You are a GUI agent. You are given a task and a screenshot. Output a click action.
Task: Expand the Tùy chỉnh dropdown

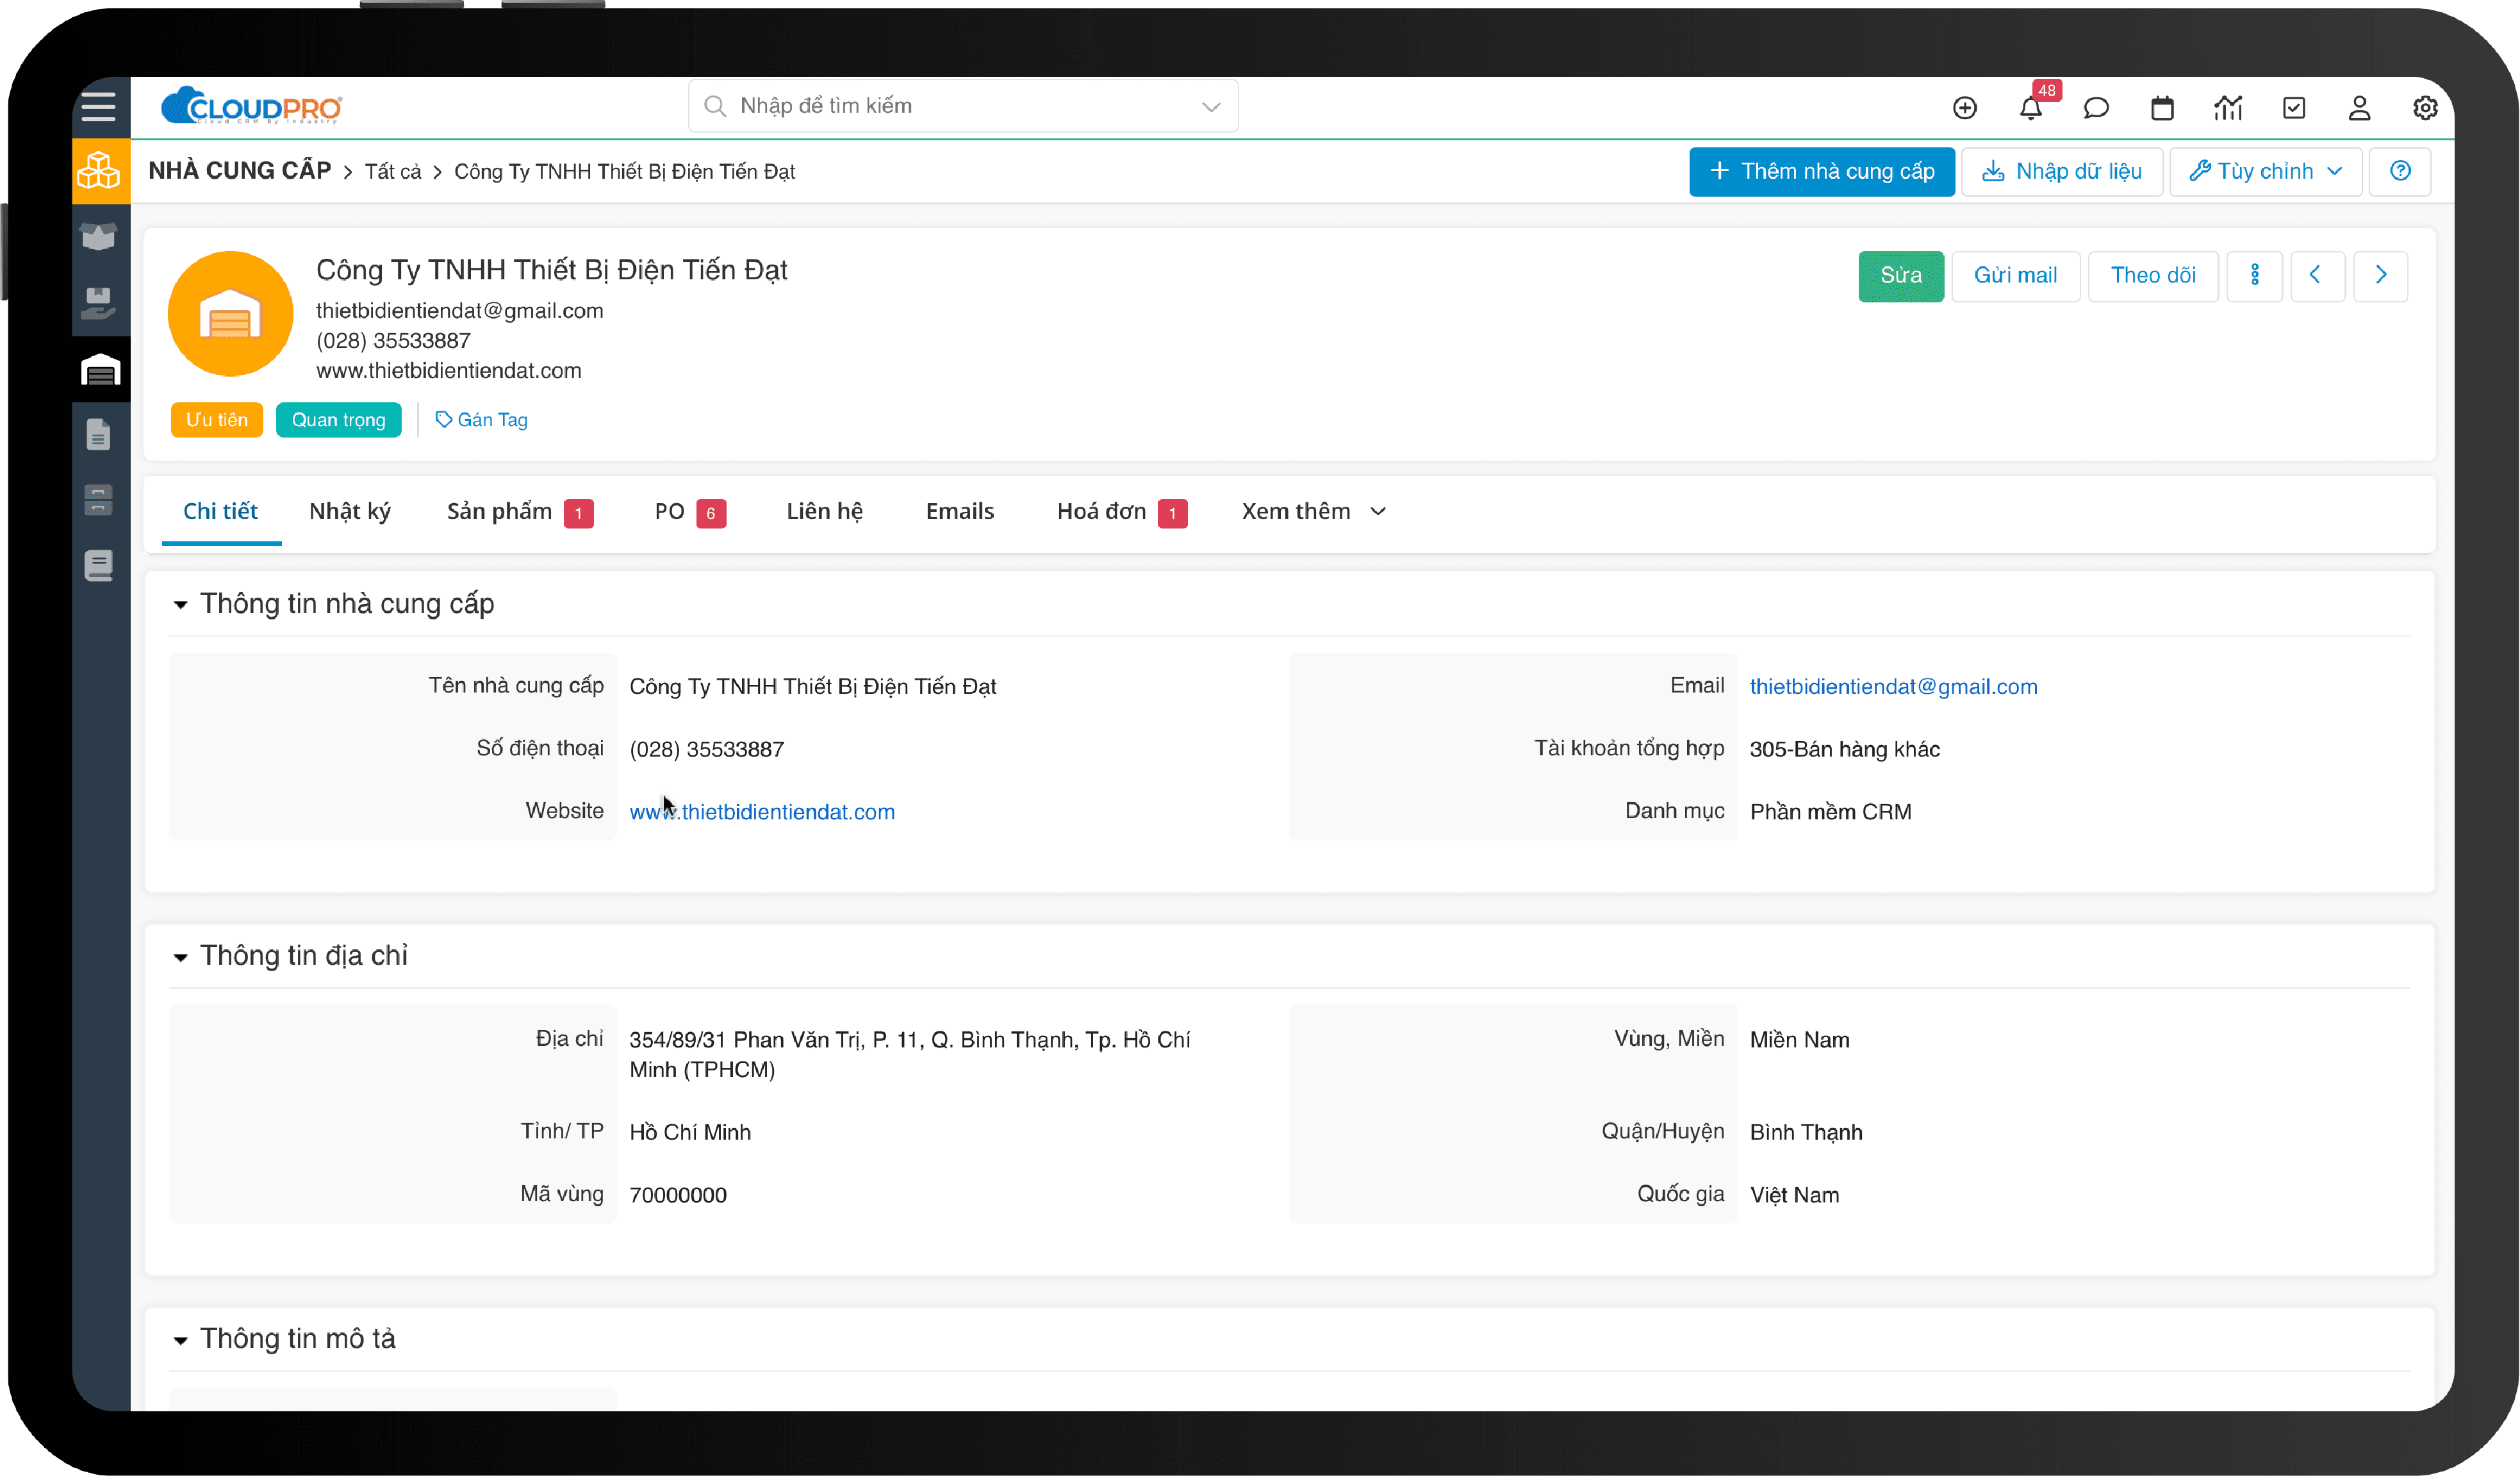point(2265,171)
